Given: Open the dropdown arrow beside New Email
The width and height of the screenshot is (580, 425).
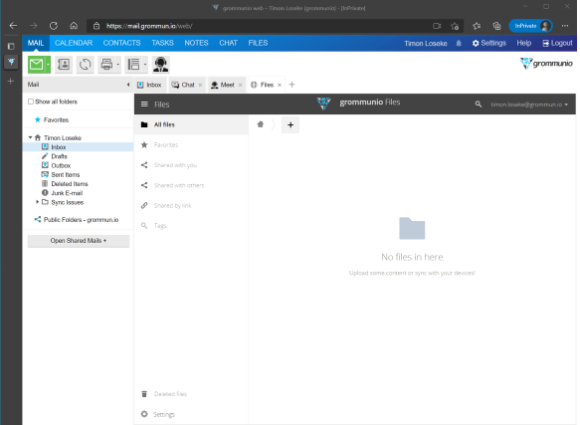Looking at the screenshot, I should [48, 65].
